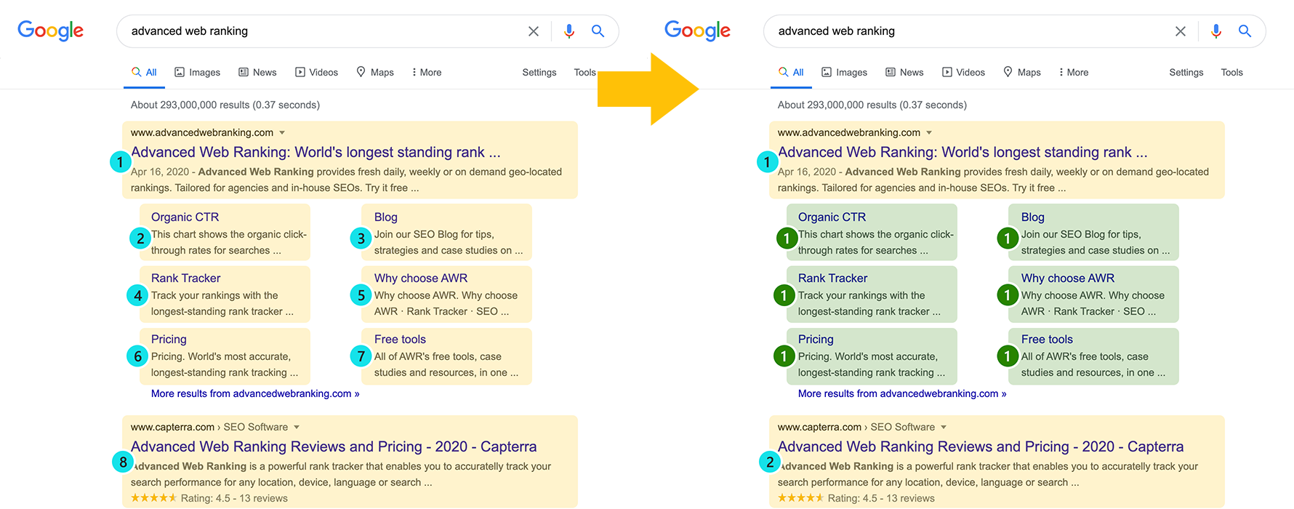
Task: Open Videos tab on the left page
Action: [x=316, y=72]
